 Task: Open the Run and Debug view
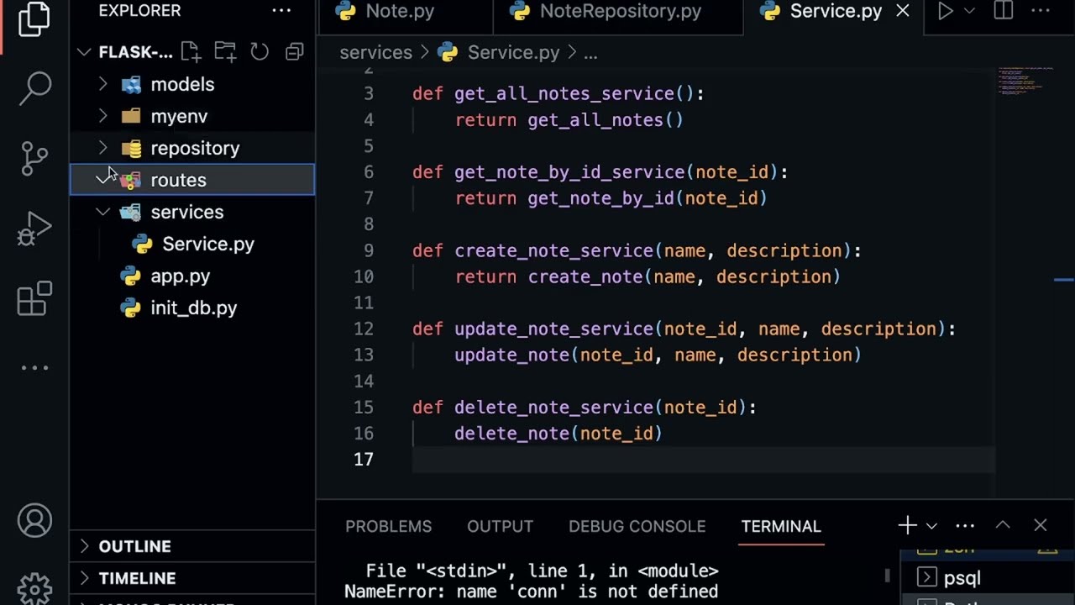[34, 228]
